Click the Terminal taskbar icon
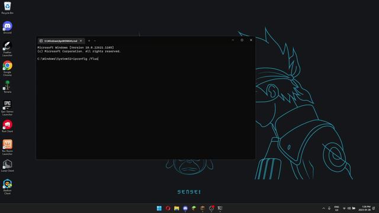Screen dimensions: 379x213 coord(220,208)
